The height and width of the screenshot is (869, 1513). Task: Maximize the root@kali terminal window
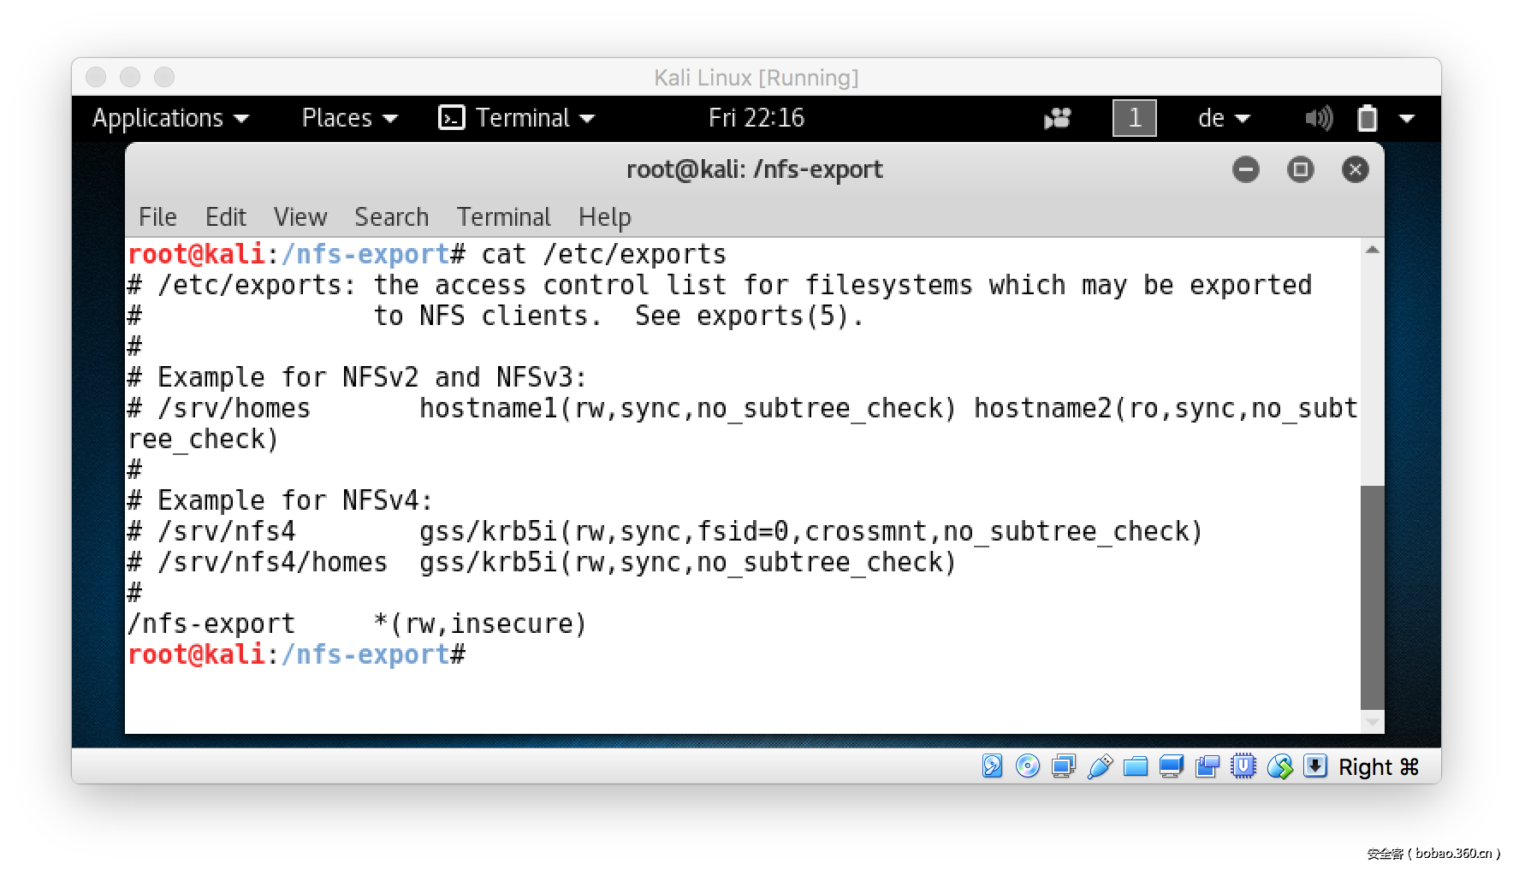tap(1301, 169)
